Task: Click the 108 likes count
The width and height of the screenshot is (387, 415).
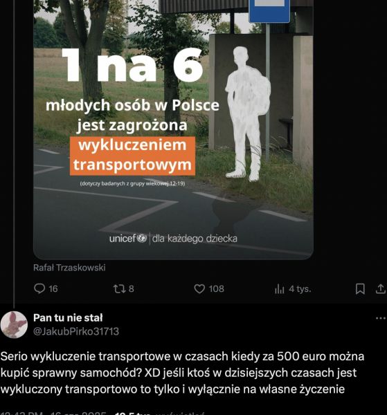Action: point(217,288)
